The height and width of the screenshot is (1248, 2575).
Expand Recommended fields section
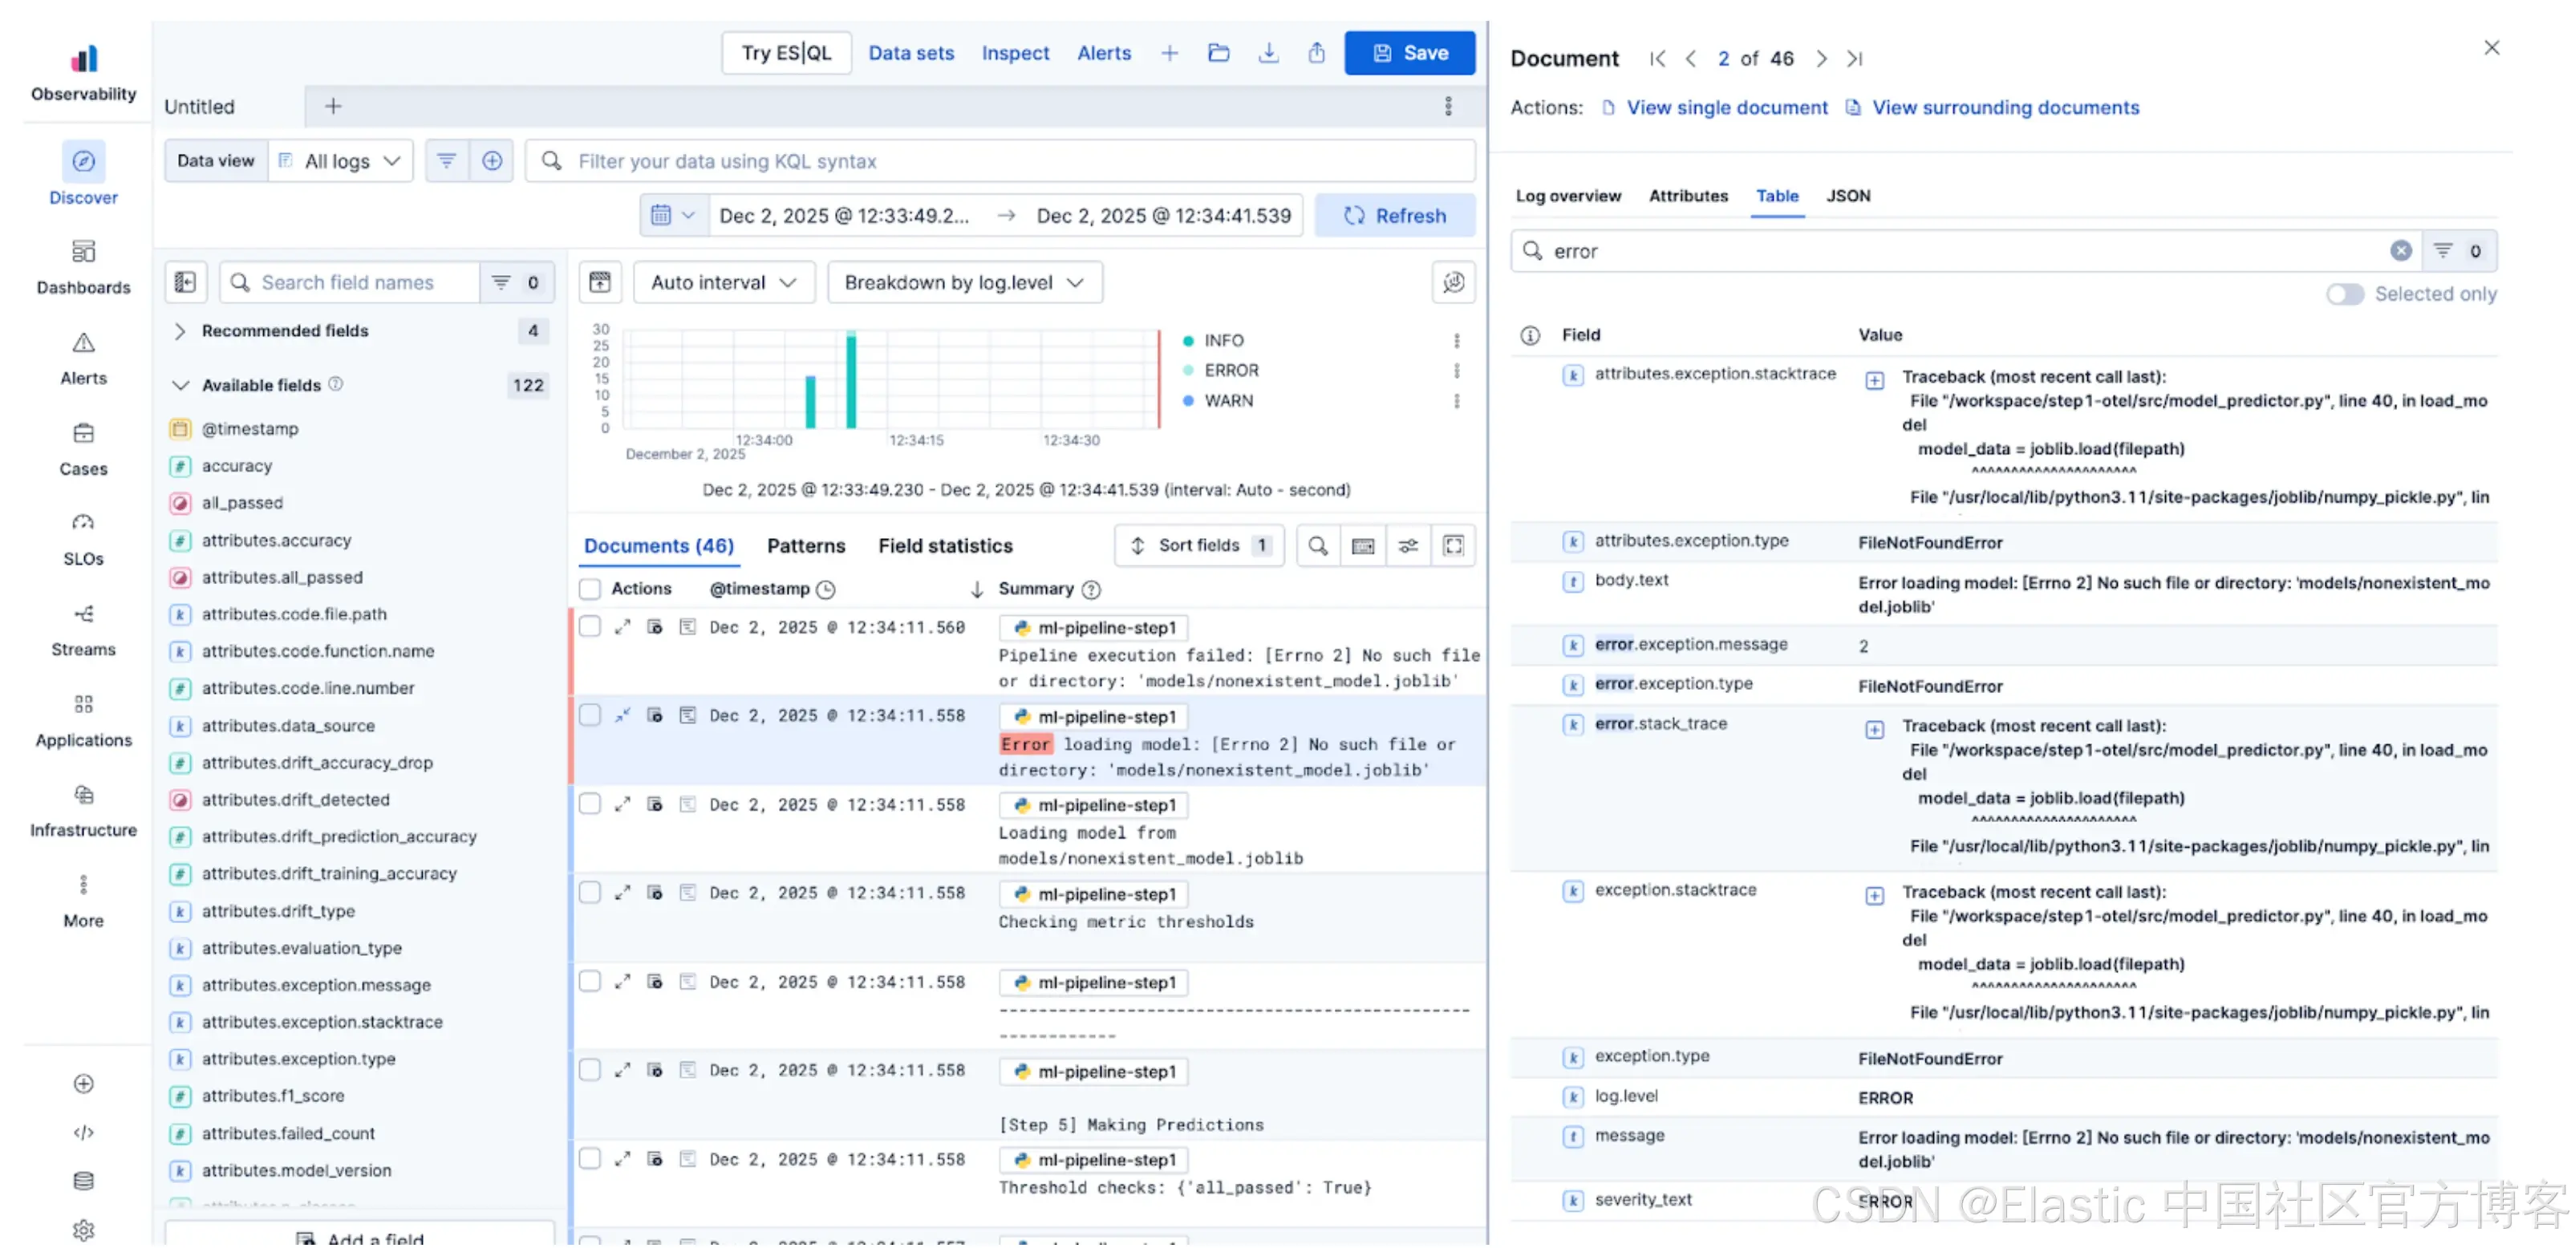(x=180, y=330)
